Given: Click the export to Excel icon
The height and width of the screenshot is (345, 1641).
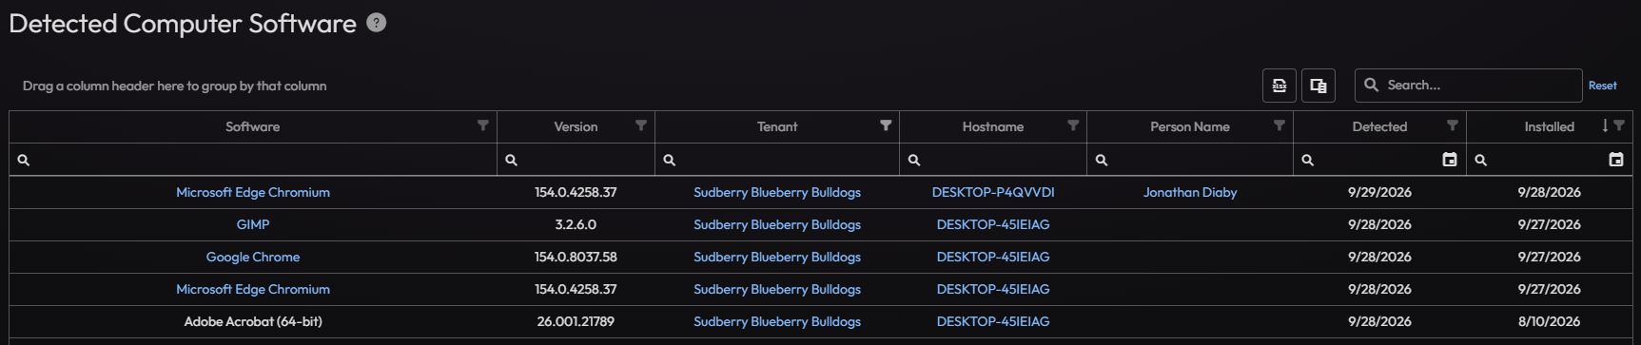Looking at the screenshot, I should click(1280, 86).
